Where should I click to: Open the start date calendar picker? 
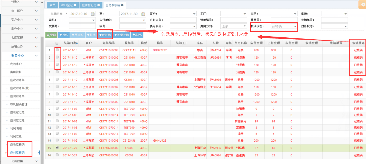(93, 14)
